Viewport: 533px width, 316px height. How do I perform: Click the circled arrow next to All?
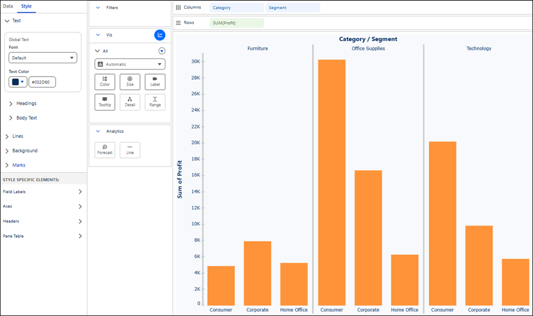(x=162, y=51)
